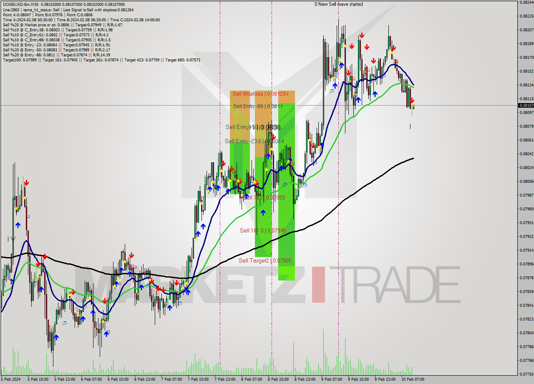
Task: Click the 'Sell %10 @ C_Entry88: 0.08038' line
Action: [56, 40]
